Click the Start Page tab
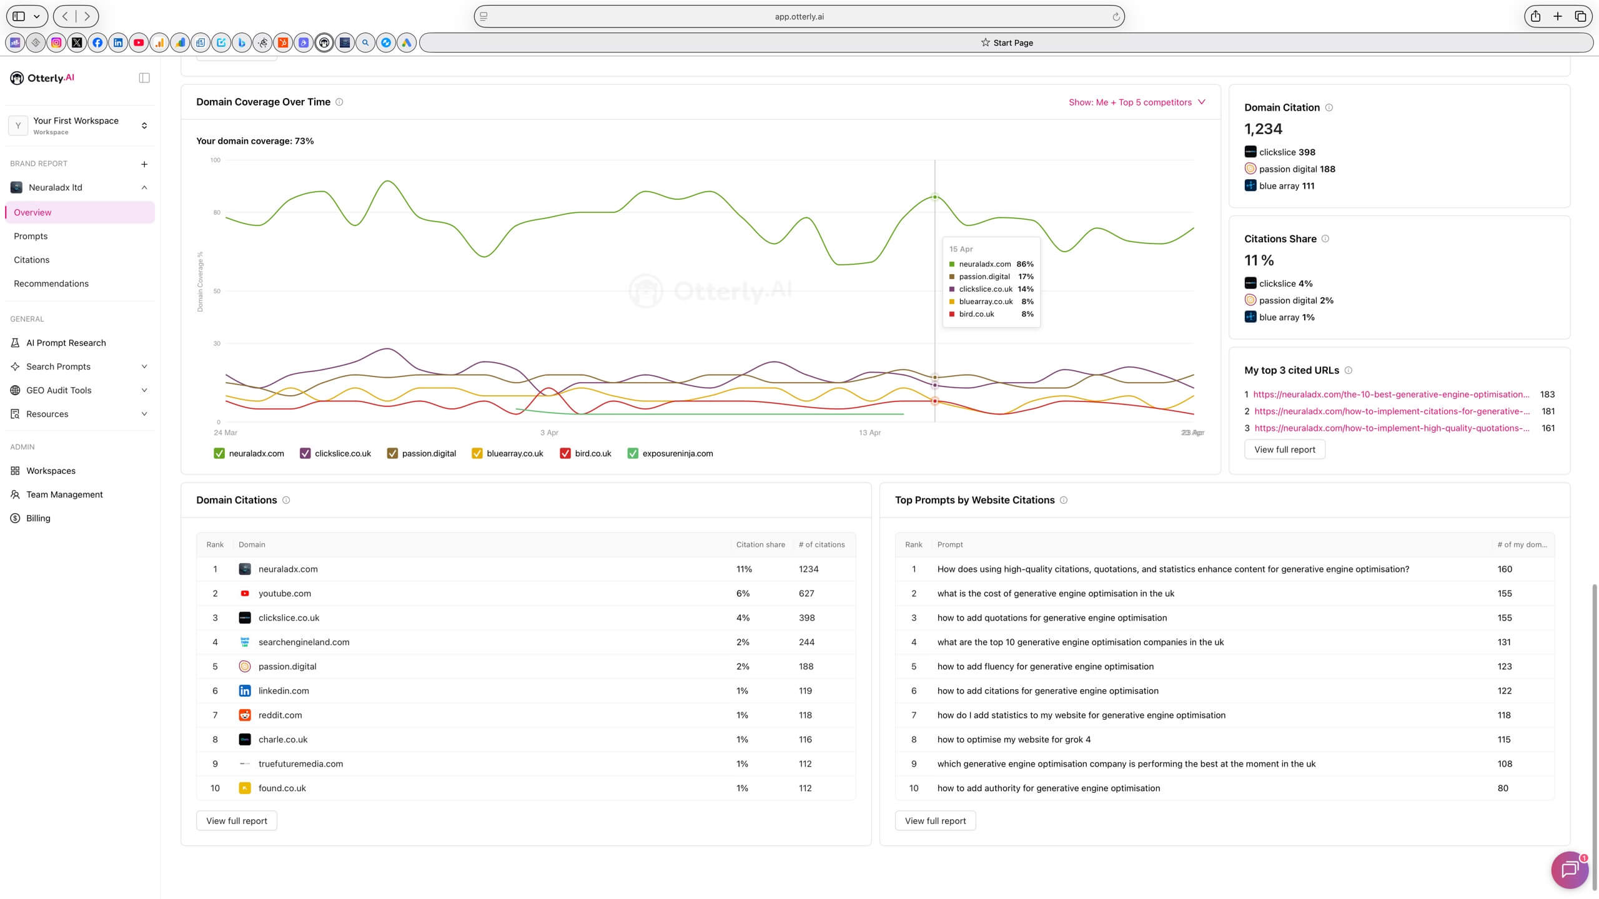 coord(1006,42)
